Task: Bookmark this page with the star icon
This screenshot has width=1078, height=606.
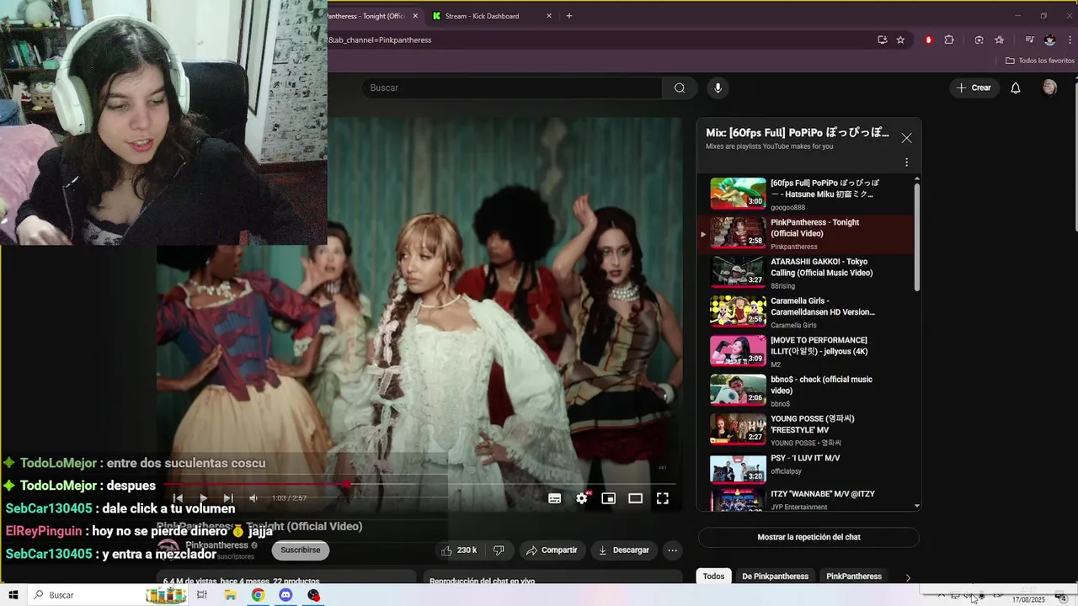Action: point(900,40)
